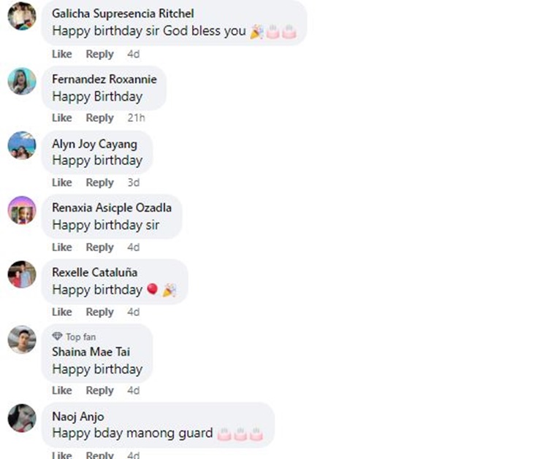This screenshot has height=459, width=548.
Task: Like Rexelle Cataluña's birthday comment
Action: click(x=62, y=312)
